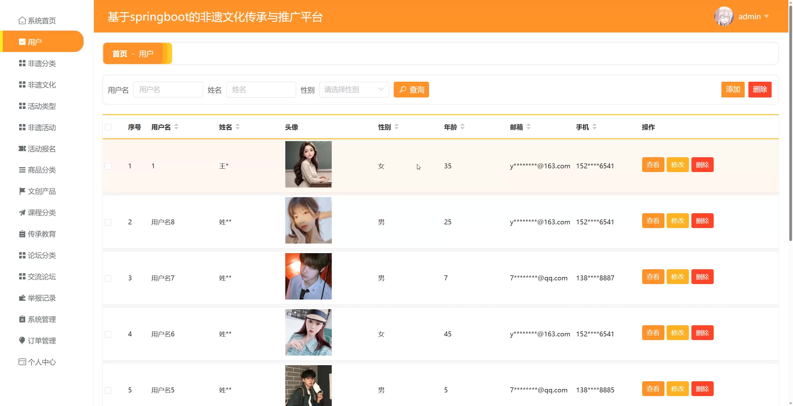The width and height of the screenshot is (793, 406).
Task: Click the 用户名 search input field
Action: point(168,90)
